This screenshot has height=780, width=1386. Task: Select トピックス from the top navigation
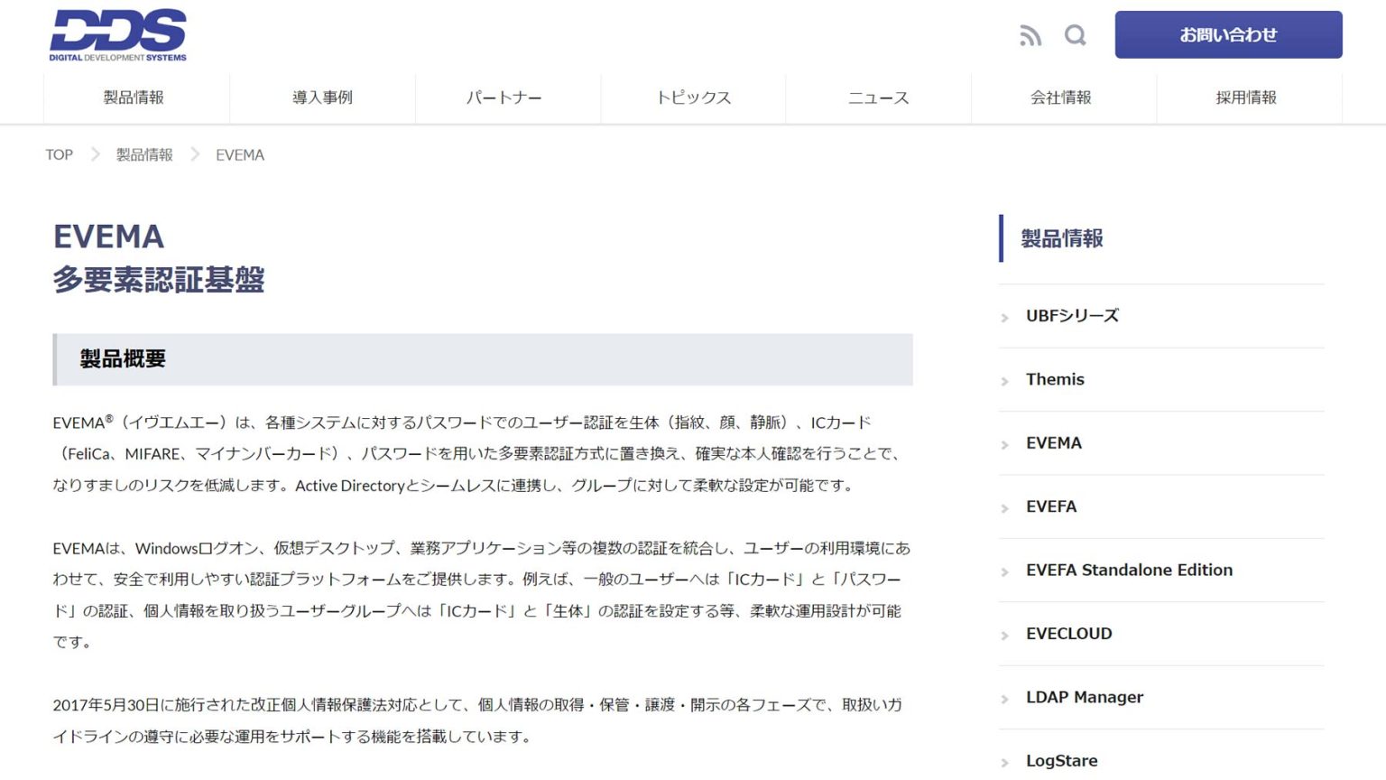tap(693, 97)
